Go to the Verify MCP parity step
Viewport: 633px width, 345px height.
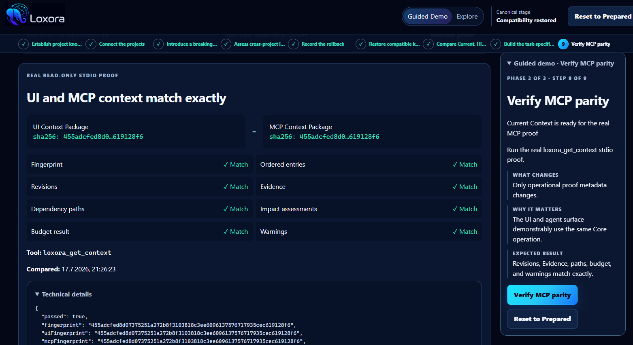tap(585, 44)
